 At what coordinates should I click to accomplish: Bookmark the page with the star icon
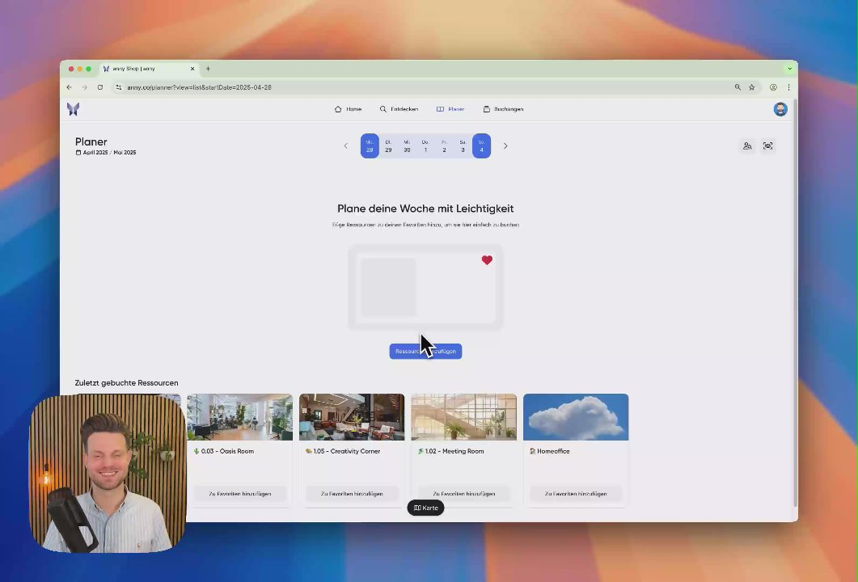point(752,87)
